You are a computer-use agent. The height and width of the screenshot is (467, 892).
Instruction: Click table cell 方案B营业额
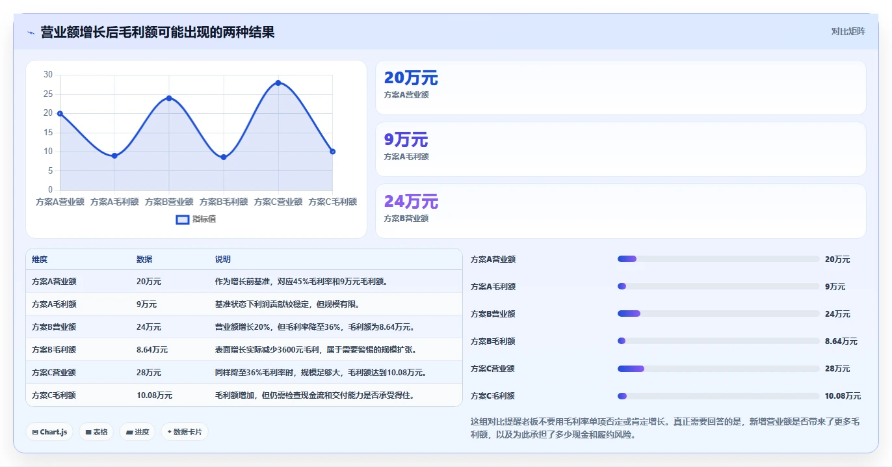coord(54,327)
